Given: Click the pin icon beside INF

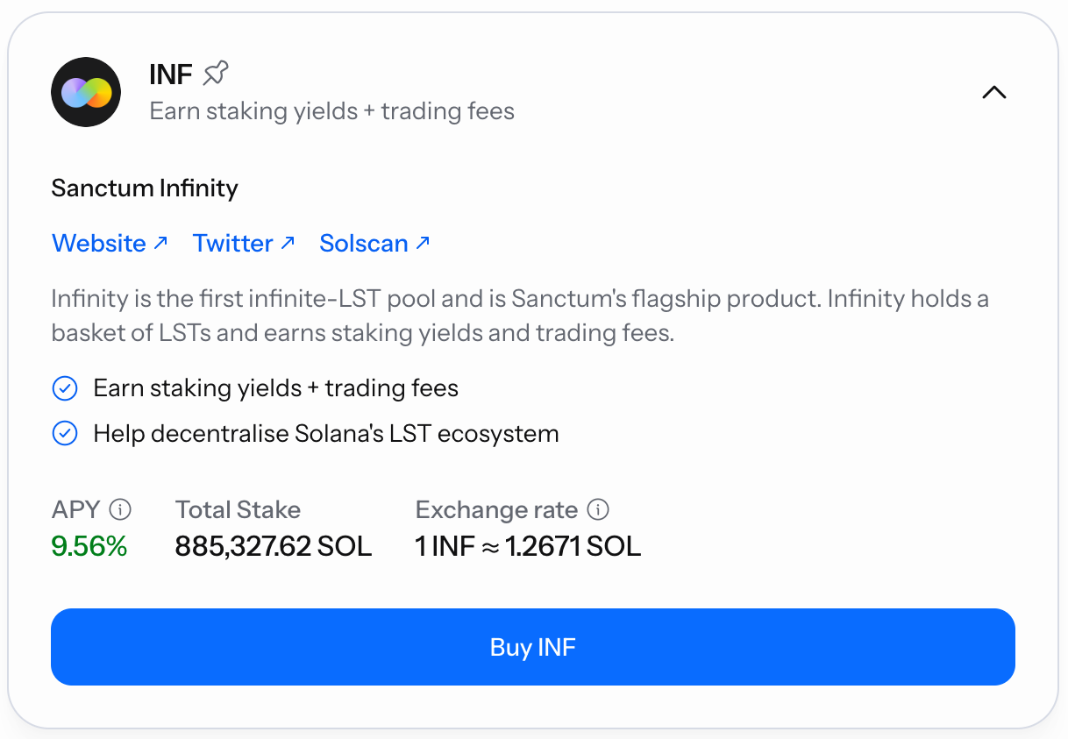Looking at the screenshot, I should pyautogui.click(x=216, y=74).
